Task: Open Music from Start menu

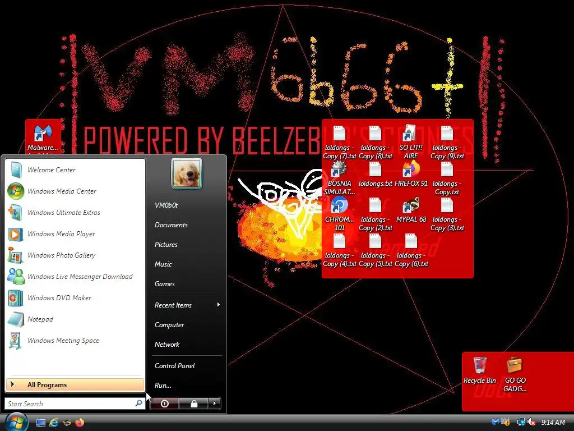Action: (x=187, y=264)
